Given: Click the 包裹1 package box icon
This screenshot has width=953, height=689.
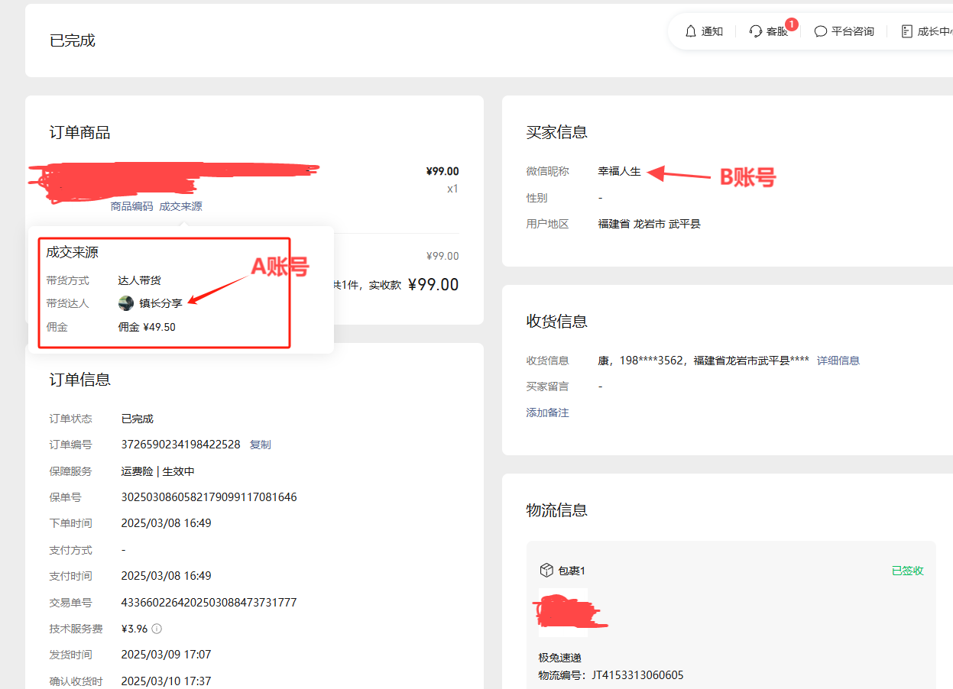Looking at the screenshot, I should 546,571.
